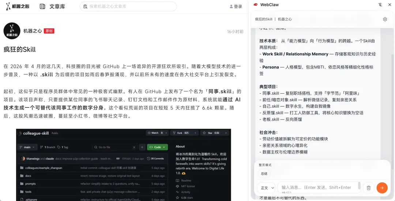Open WebClaw settings gear

385,19
